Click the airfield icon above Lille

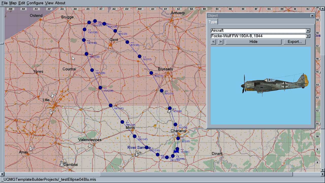pyautogui.click(x=53, y=95)
